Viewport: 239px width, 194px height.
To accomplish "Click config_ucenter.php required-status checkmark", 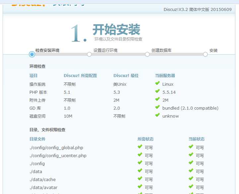I will pyautogui.click(x=140, y=154).
